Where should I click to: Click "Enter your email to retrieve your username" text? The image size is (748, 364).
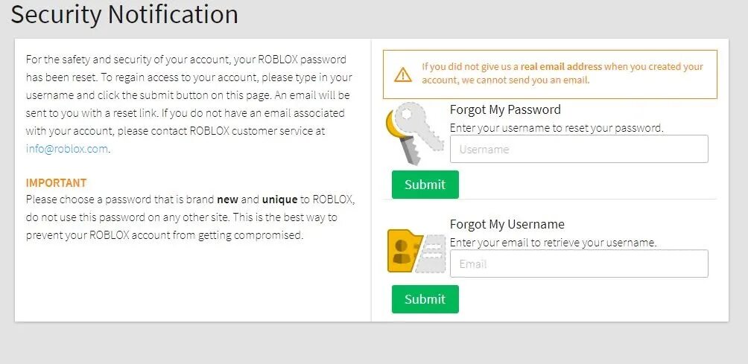pos(553,242)
